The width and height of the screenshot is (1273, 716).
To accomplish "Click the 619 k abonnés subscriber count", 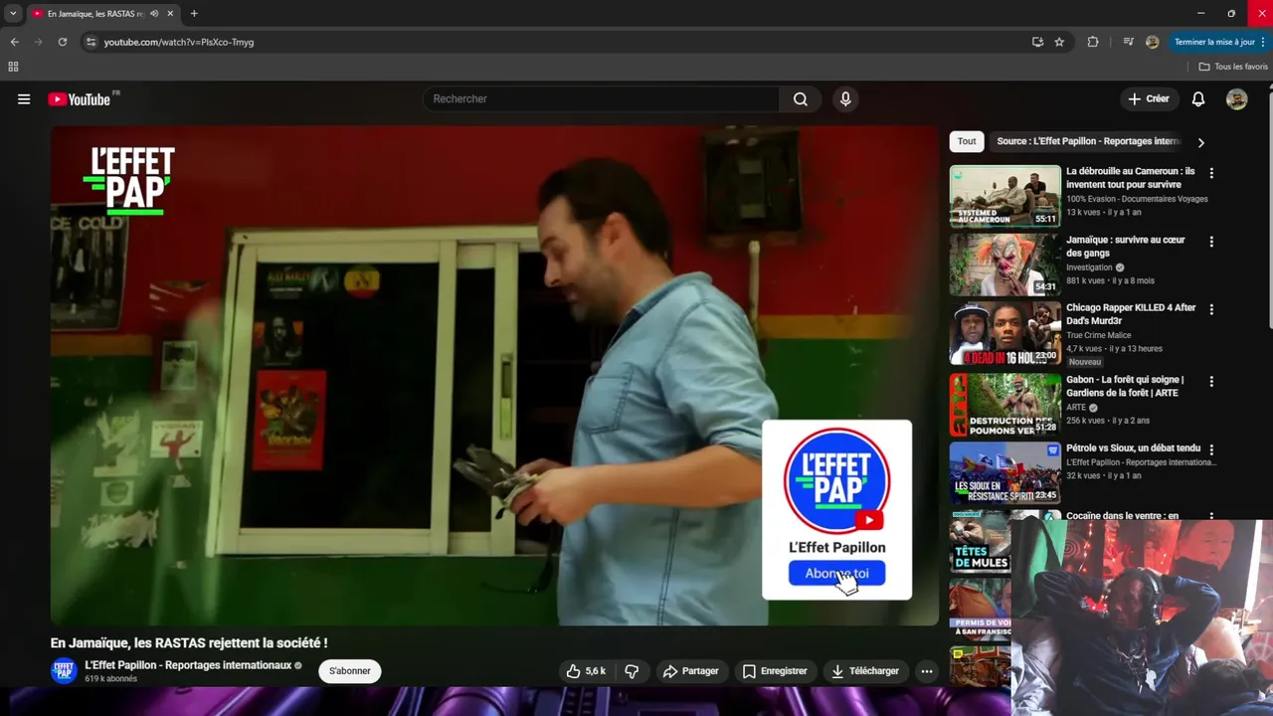I will (110, 679).
